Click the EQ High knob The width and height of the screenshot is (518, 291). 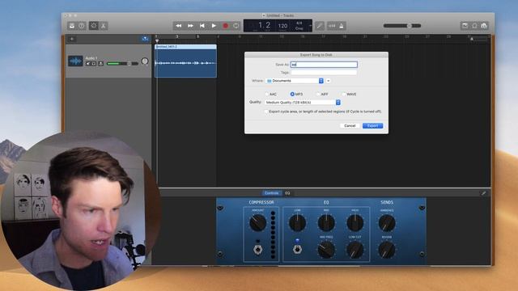click(x=355, y=223)
